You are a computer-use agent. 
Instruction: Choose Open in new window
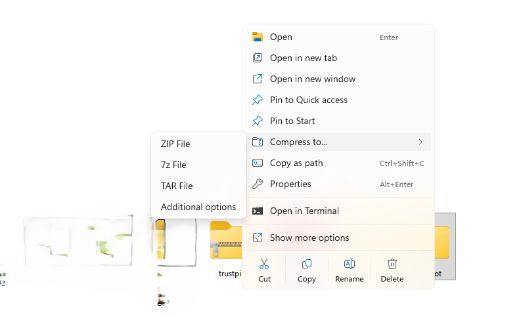313,79
